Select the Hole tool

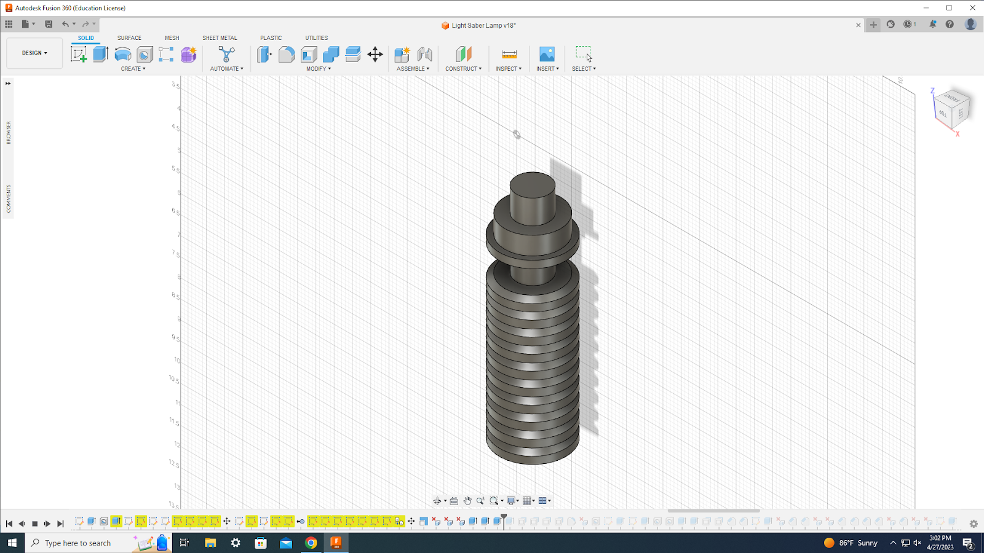[145, 54]
